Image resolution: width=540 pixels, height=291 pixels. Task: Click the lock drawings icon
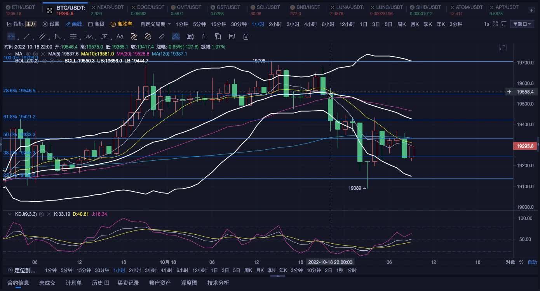click(204, 37)
